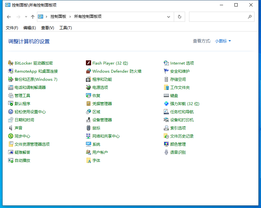
Task: Click the 日期和时间 link
Action: (24, 120)
